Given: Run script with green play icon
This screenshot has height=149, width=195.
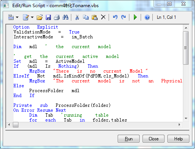Looking at the screenshot, I should tap(135, 17).
